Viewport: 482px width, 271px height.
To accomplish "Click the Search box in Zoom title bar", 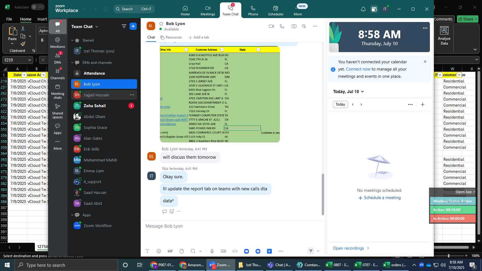I will point(134,9).
